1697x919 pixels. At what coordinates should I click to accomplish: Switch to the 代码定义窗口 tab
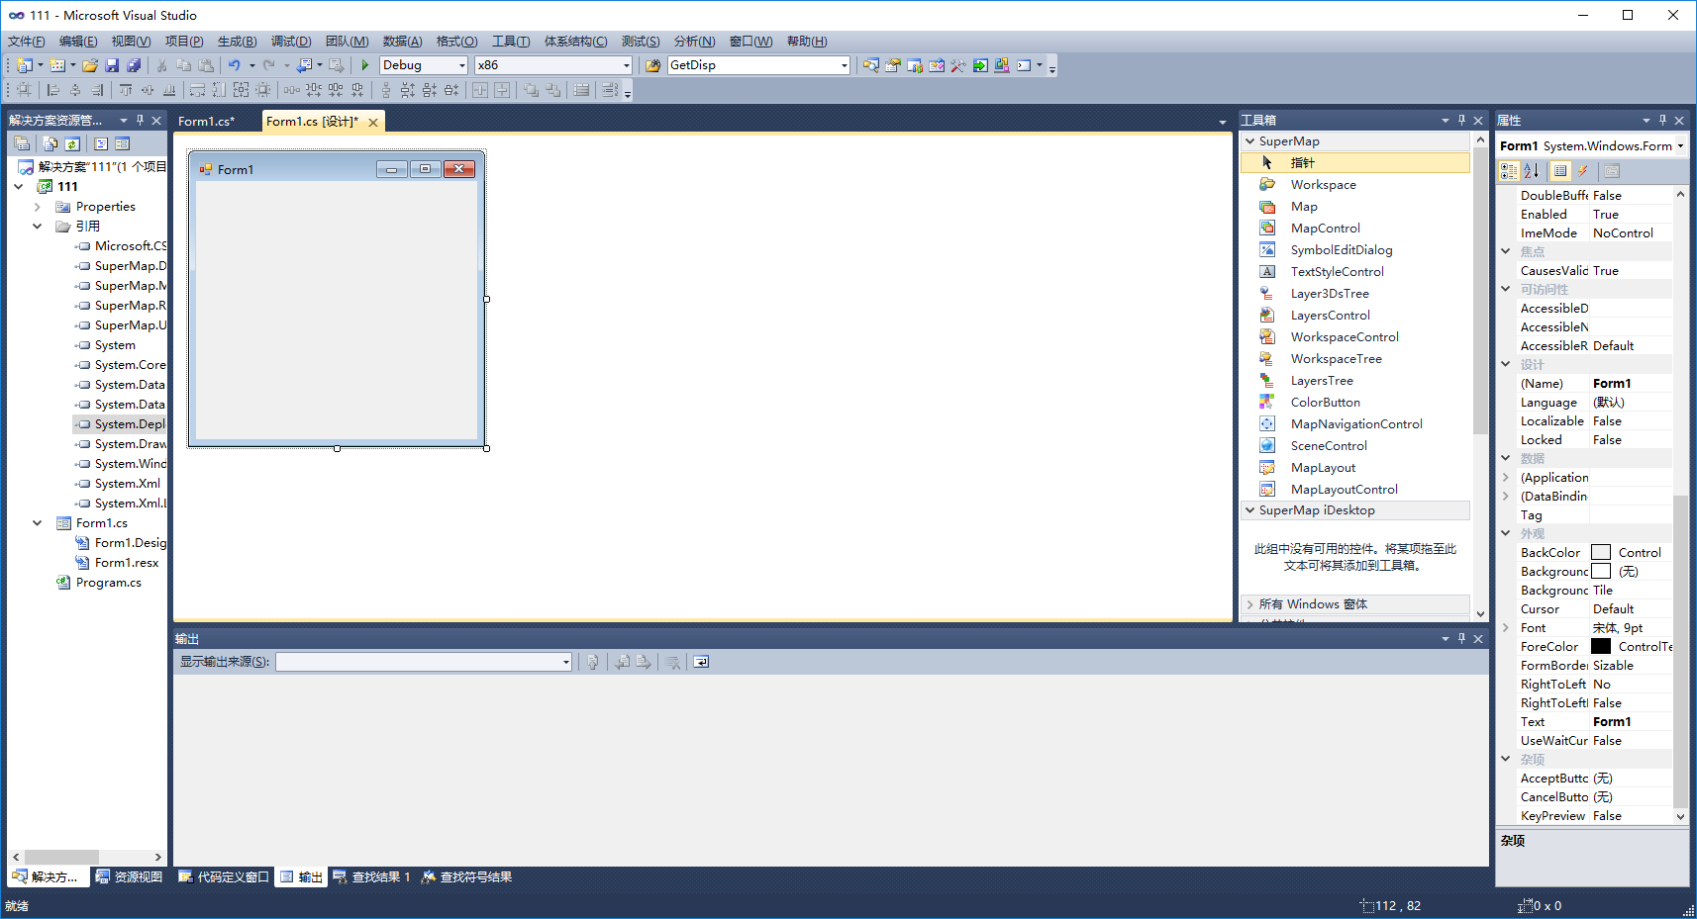[224, 877]
